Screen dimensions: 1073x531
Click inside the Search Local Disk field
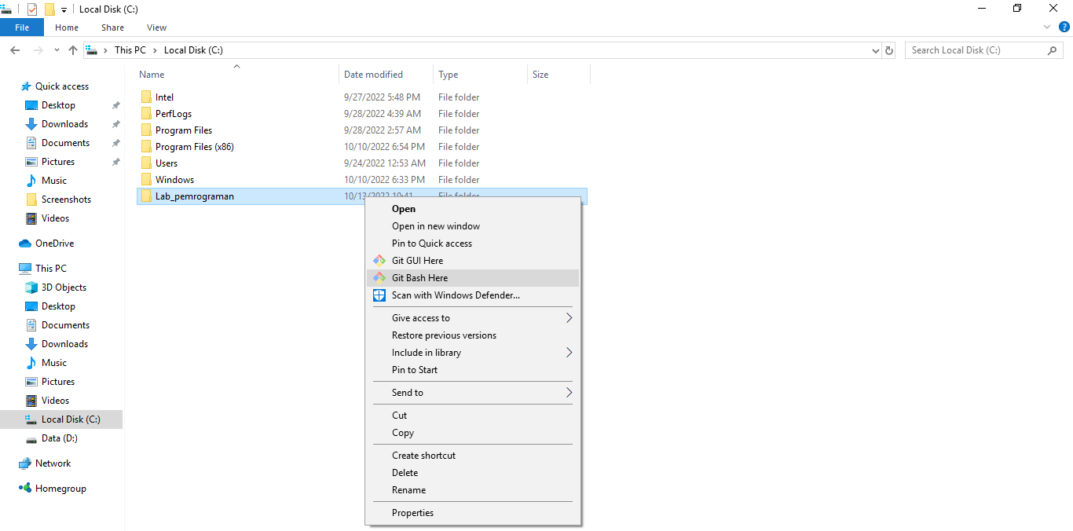pos(974,49)
